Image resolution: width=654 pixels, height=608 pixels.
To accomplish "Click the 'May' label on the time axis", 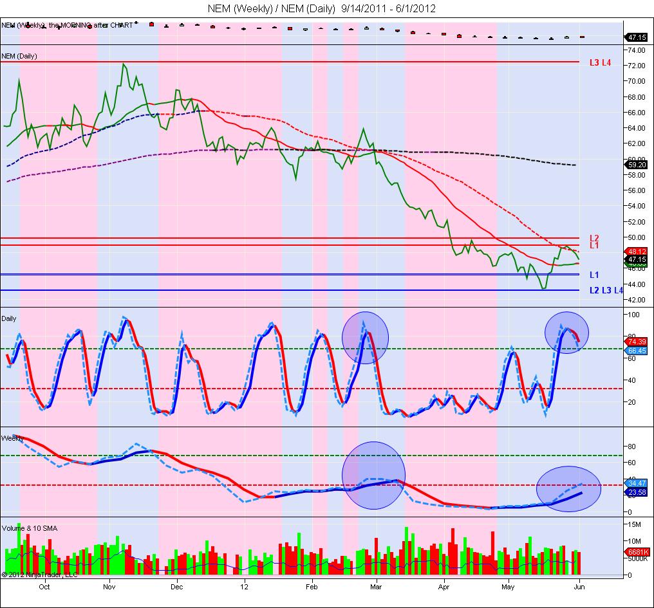I will 508,587.
